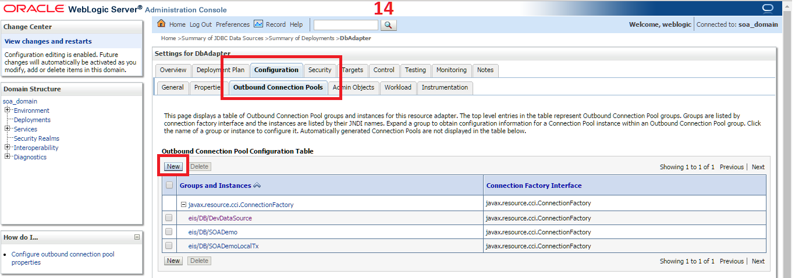Click the Record link text
The height and width of the screenshot is (278, 795).
pyautogui.click(x=276, y=24)
